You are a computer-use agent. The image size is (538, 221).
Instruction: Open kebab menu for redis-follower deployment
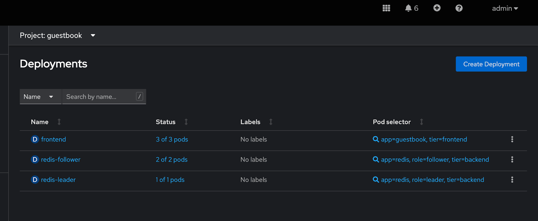[512, 160]
